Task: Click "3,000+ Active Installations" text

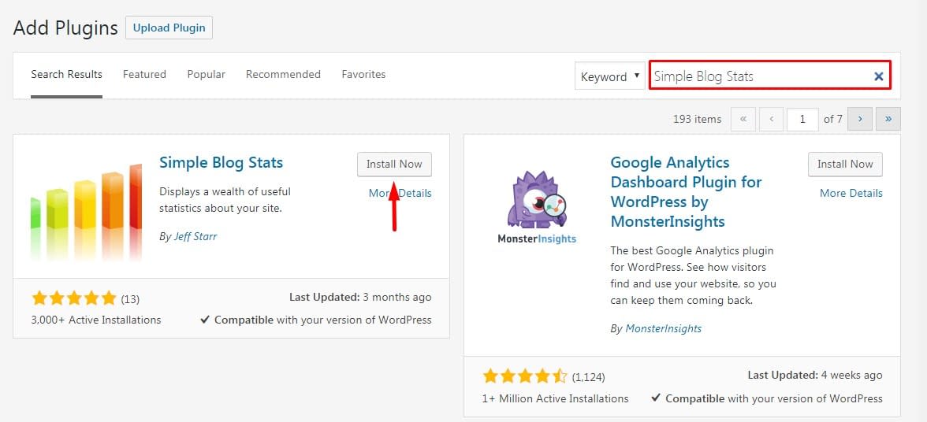Action: (96, 320)
